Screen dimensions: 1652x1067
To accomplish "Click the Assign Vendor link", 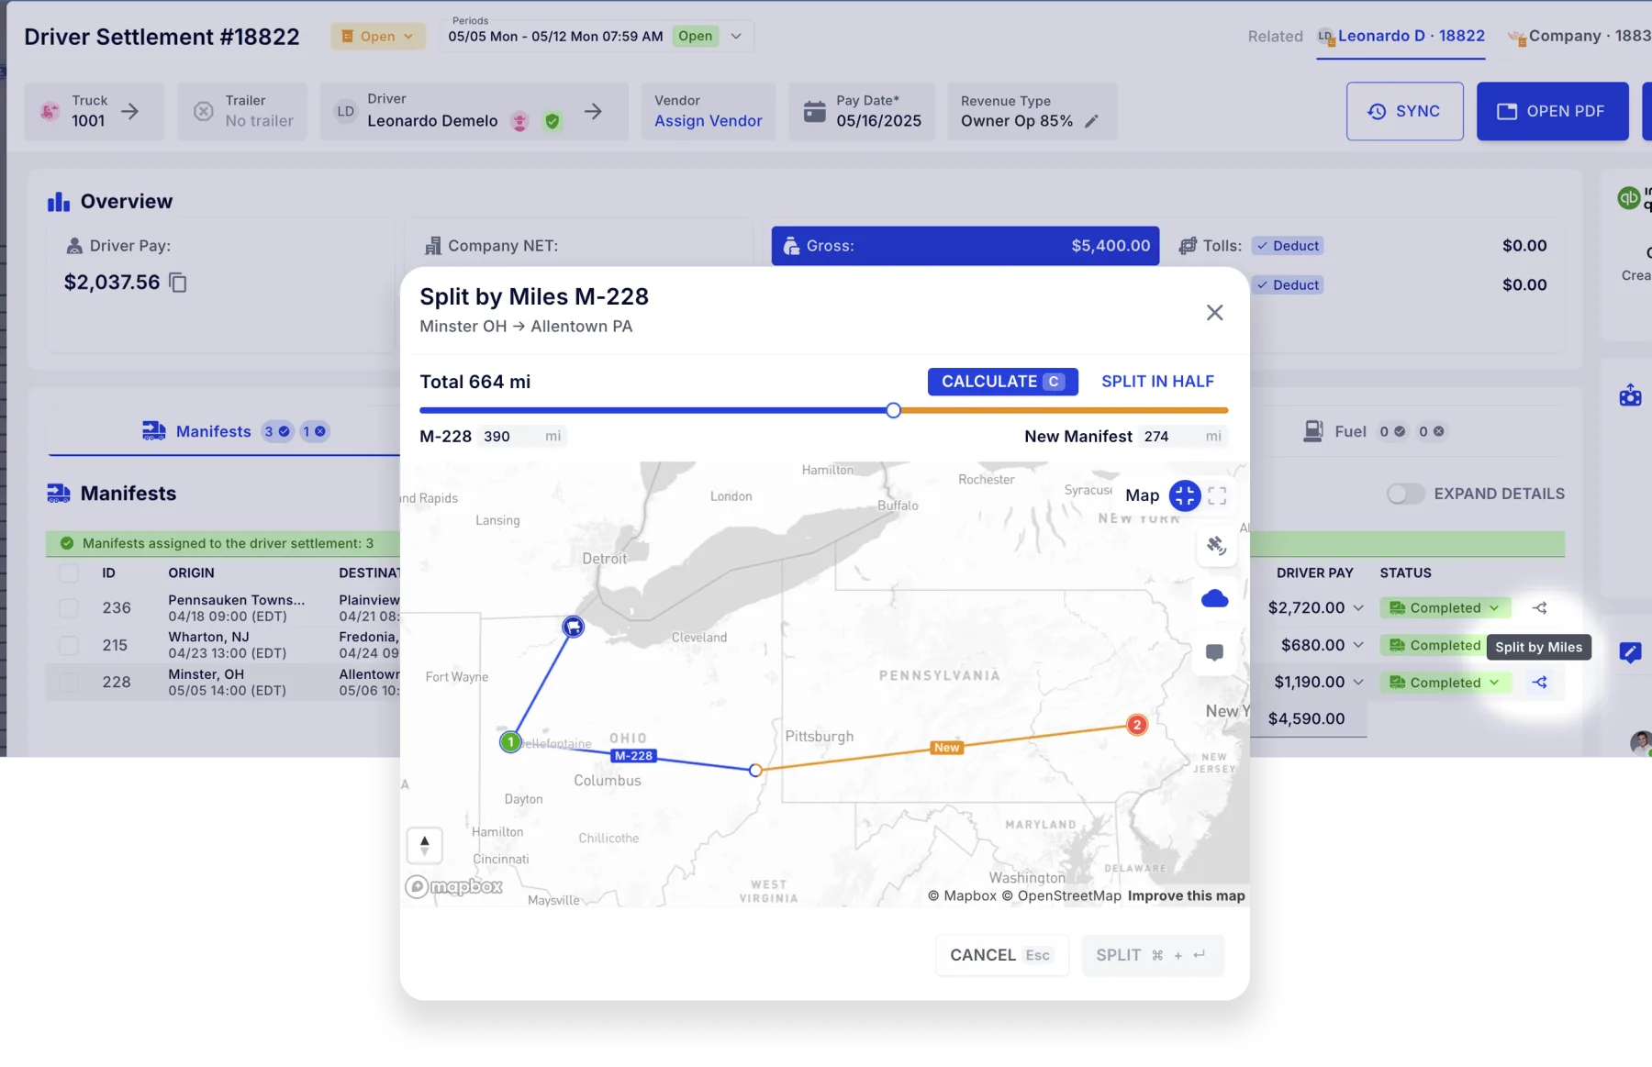I will [x=708, y=121].
